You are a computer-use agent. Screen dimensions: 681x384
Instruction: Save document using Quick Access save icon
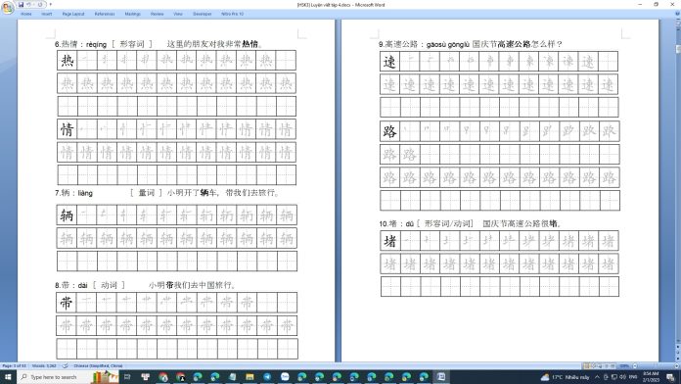click(x=21, y=4)
